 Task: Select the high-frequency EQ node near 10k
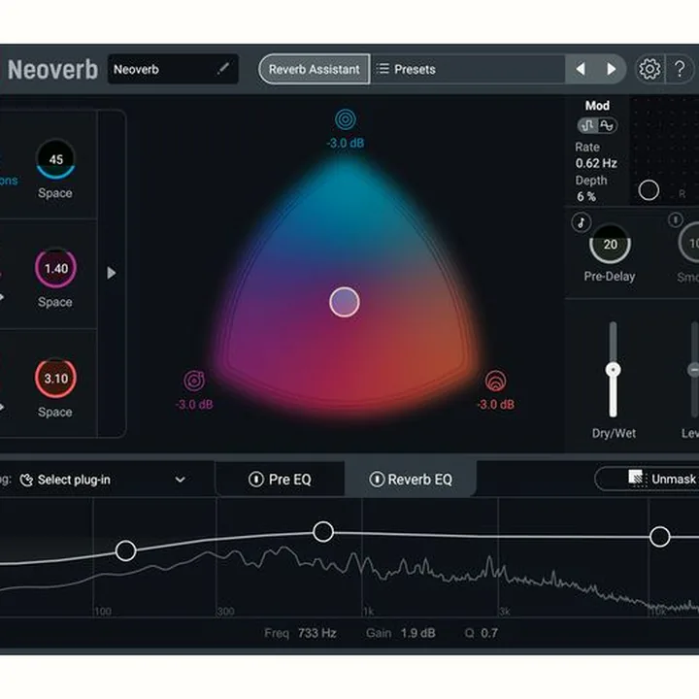tap(660, 536)
